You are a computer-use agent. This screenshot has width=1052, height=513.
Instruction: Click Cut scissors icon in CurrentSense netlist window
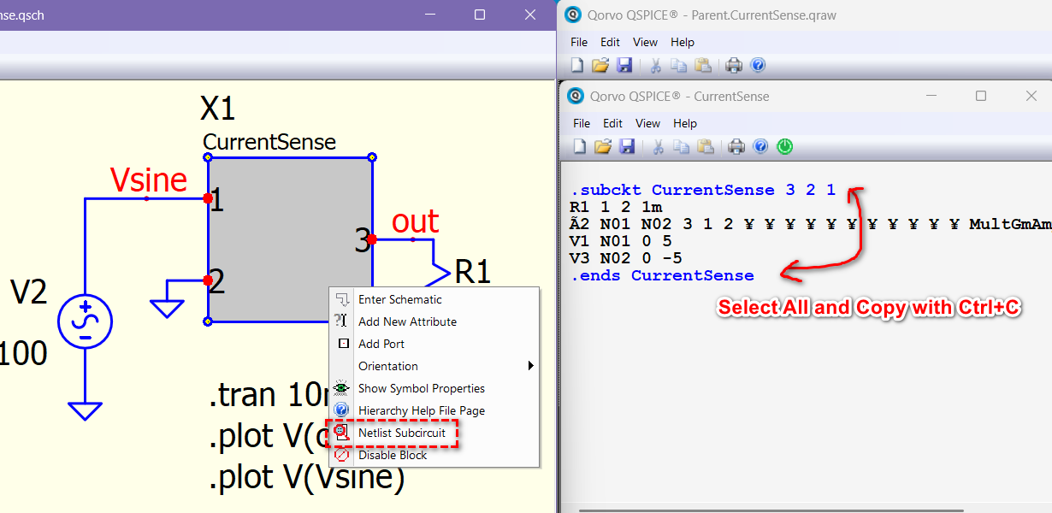(x=659, y=147)
